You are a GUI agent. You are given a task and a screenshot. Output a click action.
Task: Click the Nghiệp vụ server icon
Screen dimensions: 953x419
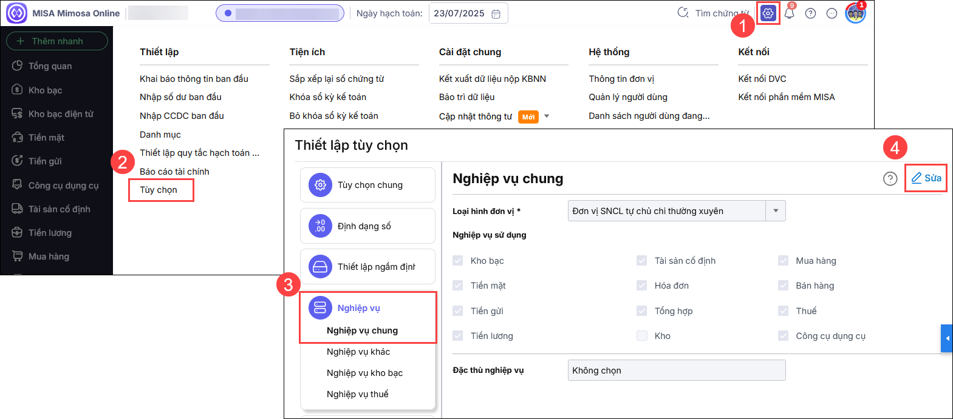(320, 308)
